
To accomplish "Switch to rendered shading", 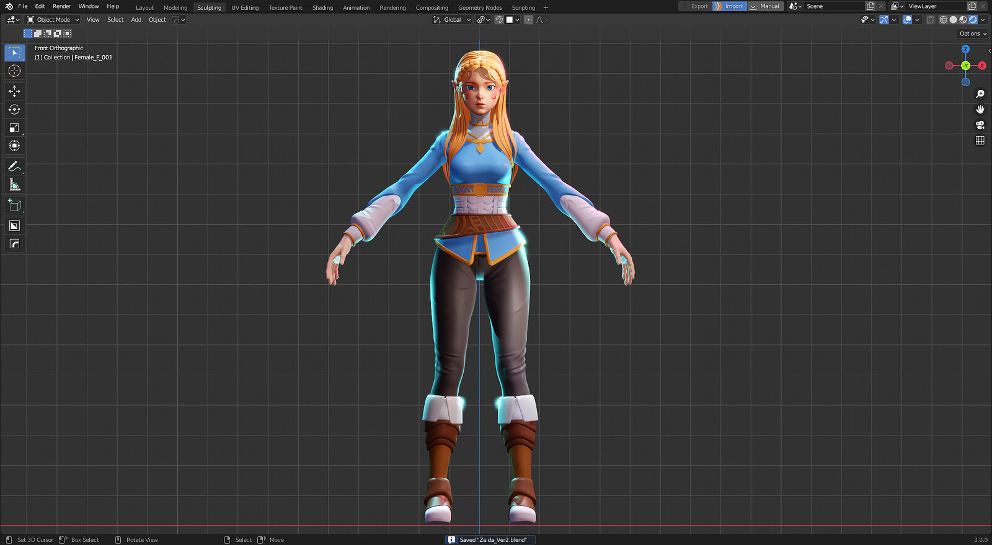I will 973,20.
